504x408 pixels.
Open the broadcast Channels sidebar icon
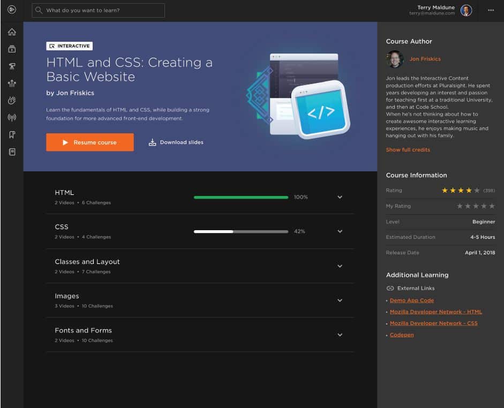coord(12,118)
